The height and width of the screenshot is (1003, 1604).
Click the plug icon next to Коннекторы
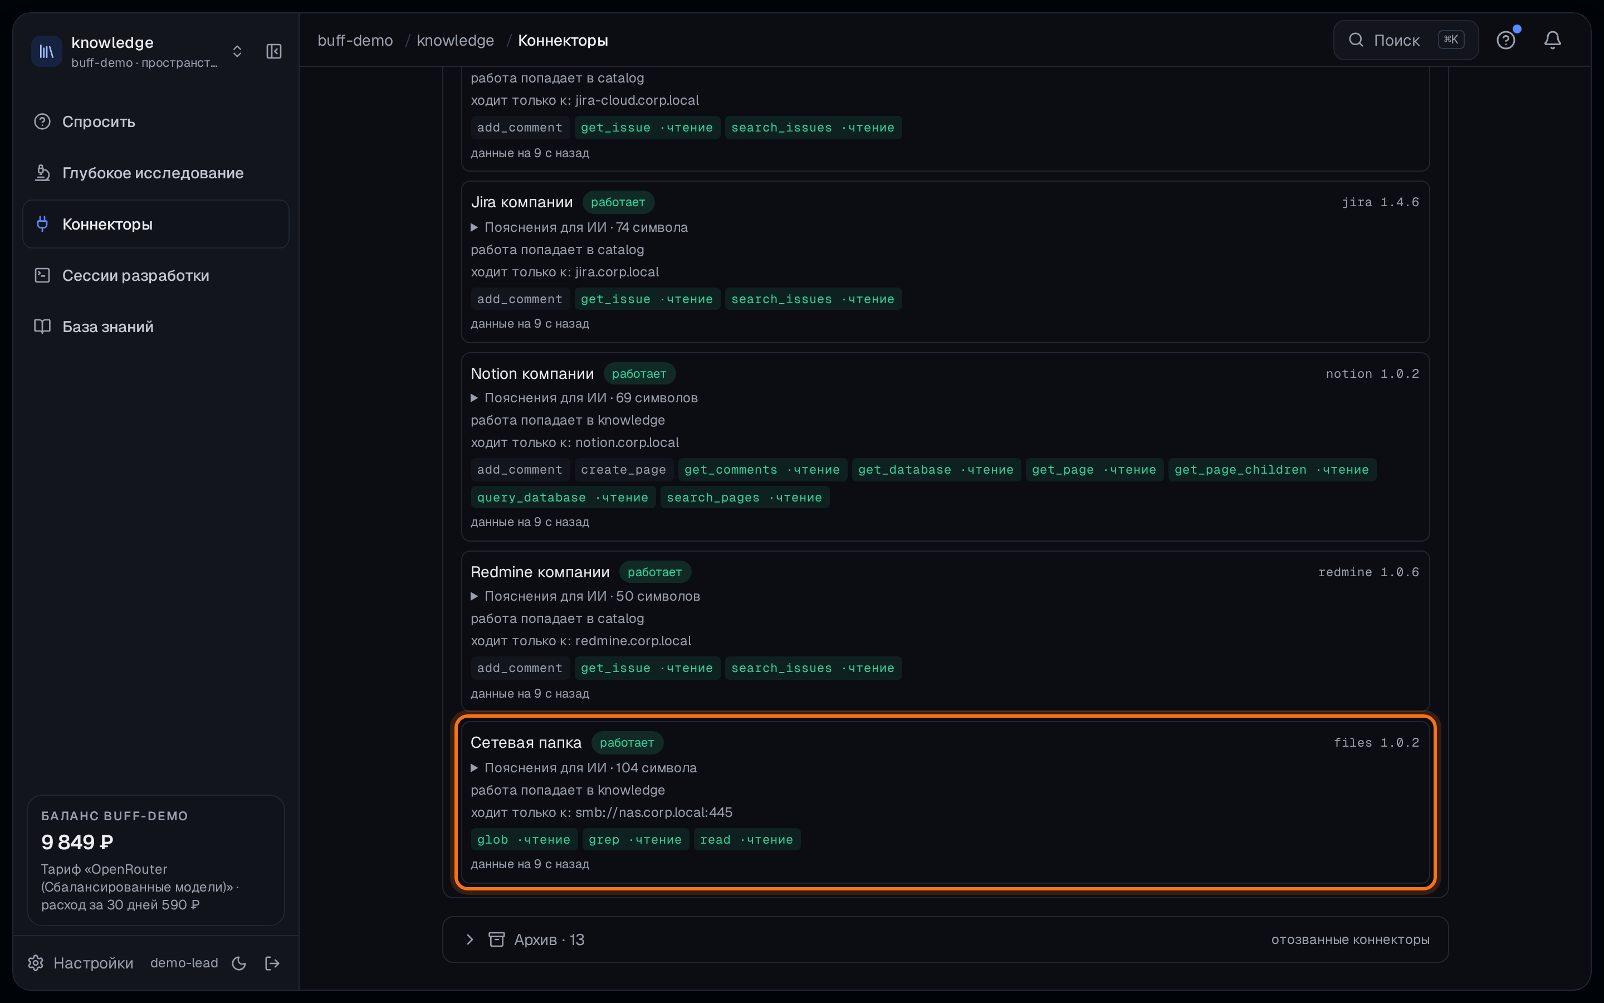tap(42, 224)
